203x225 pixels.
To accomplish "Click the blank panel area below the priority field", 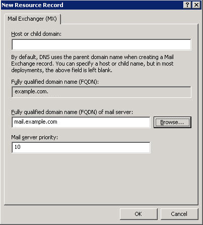I will [x=101, y=178].
